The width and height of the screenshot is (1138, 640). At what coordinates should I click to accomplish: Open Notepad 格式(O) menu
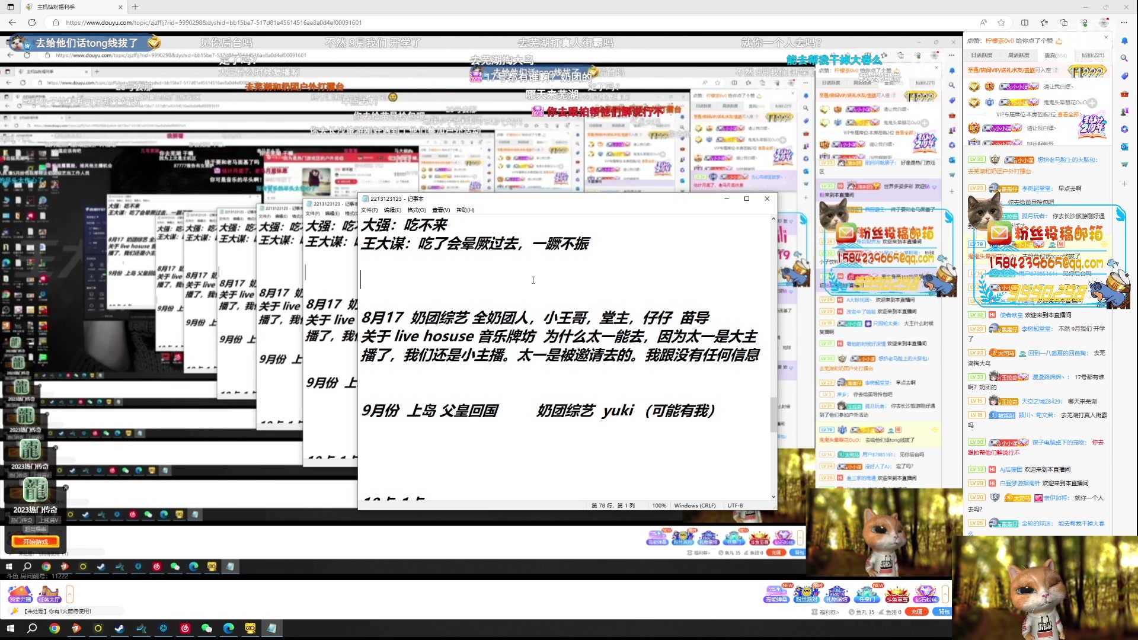[417, 210]
